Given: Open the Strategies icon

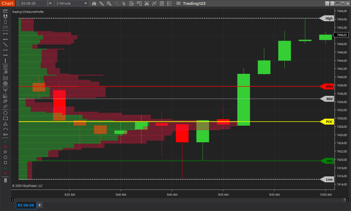Looking at the screenshot, I should point(162,3).
